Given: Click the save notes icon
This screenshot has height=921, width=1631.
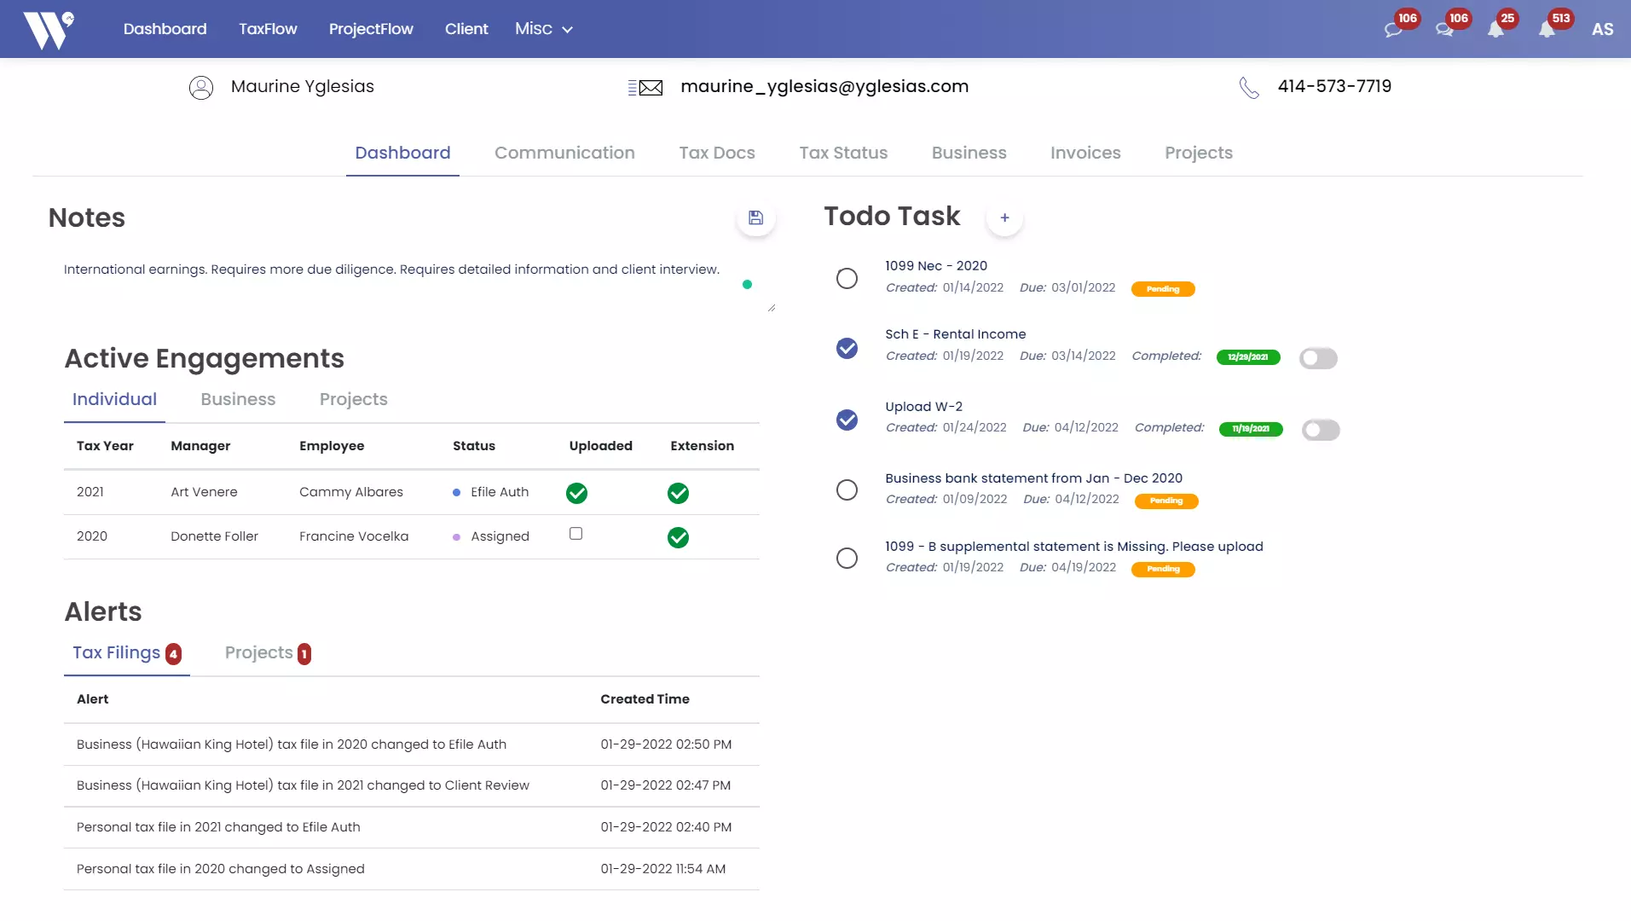Looking at the screenshot, I should [x=755, y=218].
